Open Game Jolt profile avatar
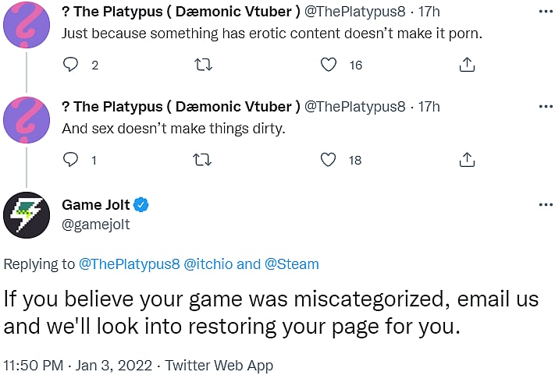This screenshot has height=375, width=555. (x=27, y=215)
